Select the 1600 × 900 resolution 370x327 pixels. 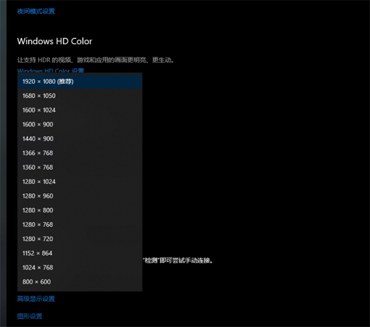[x=80, y=125]
